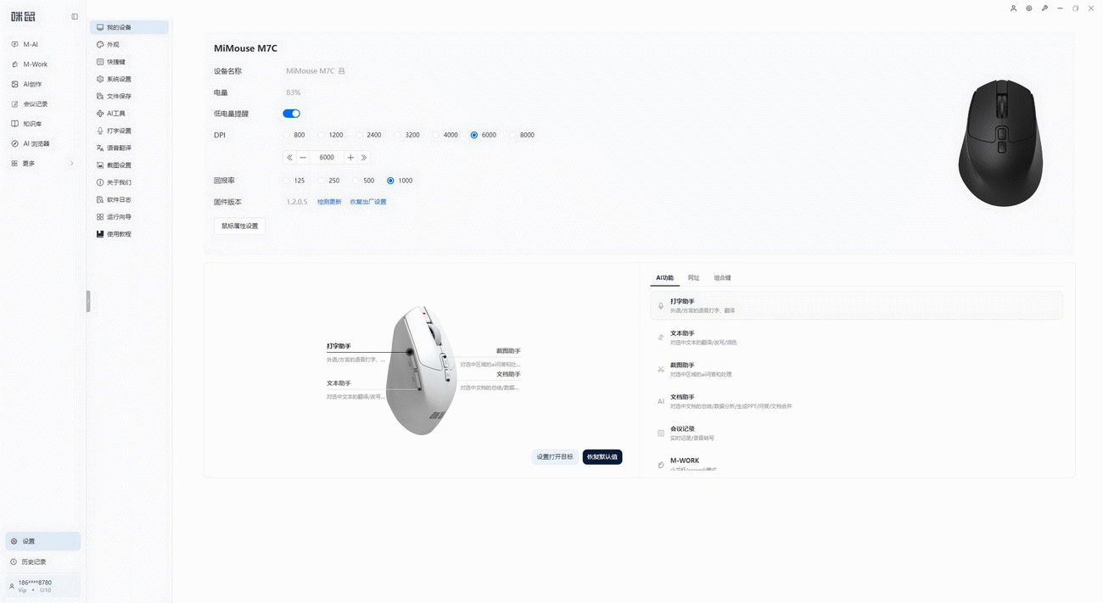Open 文件保存 settings
Screen dimensions: 1103x603
point(129,96)
